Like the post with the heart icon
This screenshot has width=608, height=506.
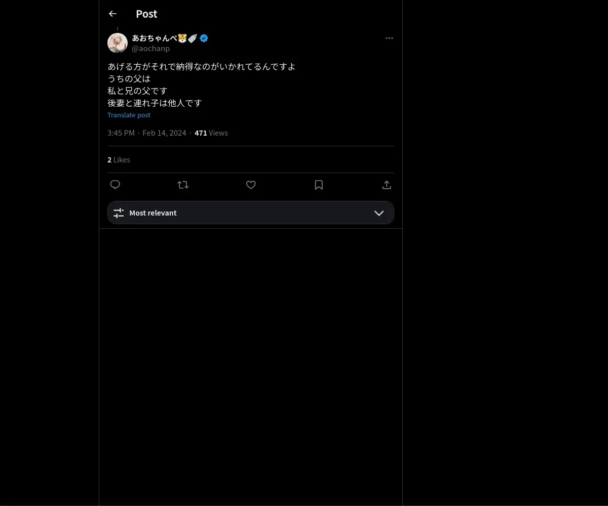coord(251,185)
